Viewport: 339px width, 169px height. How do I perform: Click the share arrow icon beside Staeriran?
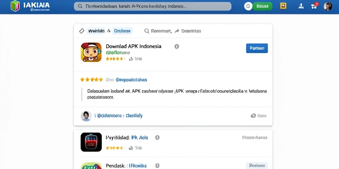[177, 31]
